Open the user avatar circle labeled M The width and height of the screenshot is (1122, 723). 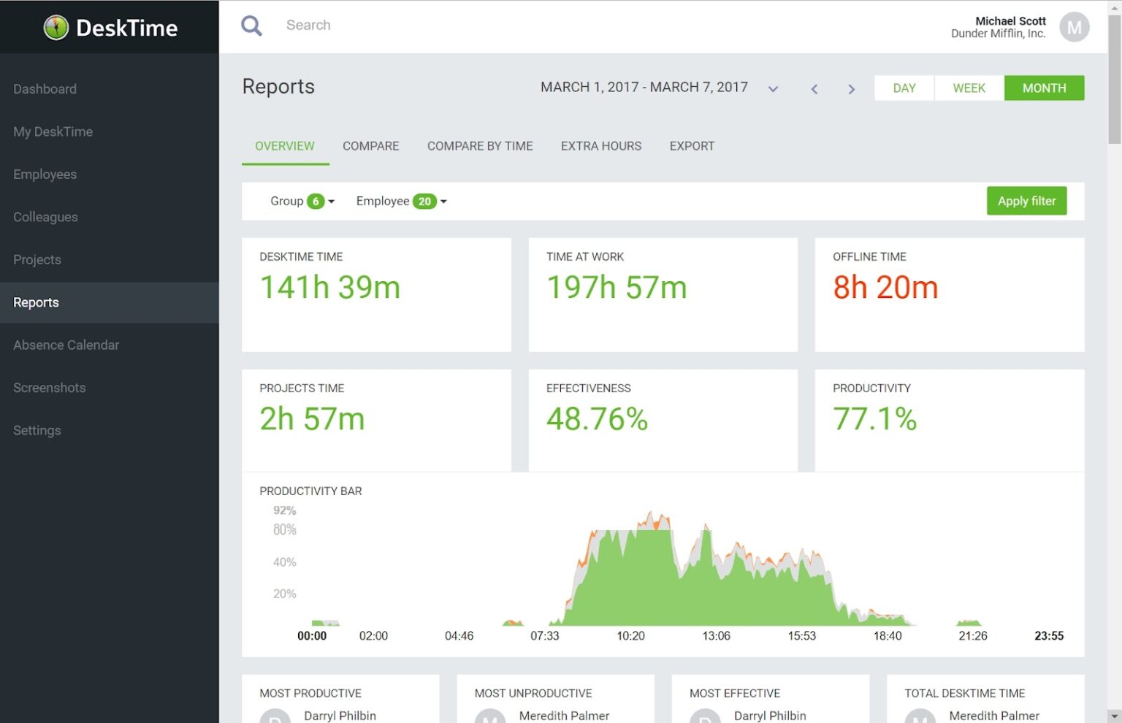pyautogui.click(x=1074, y=27)
